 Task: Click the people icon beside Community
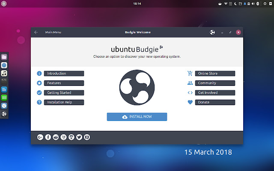click(190, 83)
